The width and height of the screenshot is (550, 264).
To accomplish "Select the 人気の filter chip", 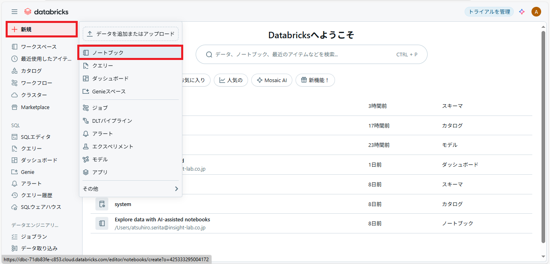I will click(231, 80).
